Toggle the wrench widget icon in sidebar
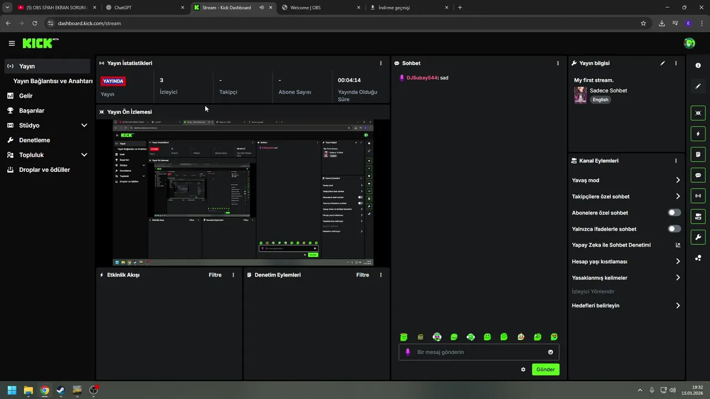Screen dimensions: 710x399 (x=698, y=237)
